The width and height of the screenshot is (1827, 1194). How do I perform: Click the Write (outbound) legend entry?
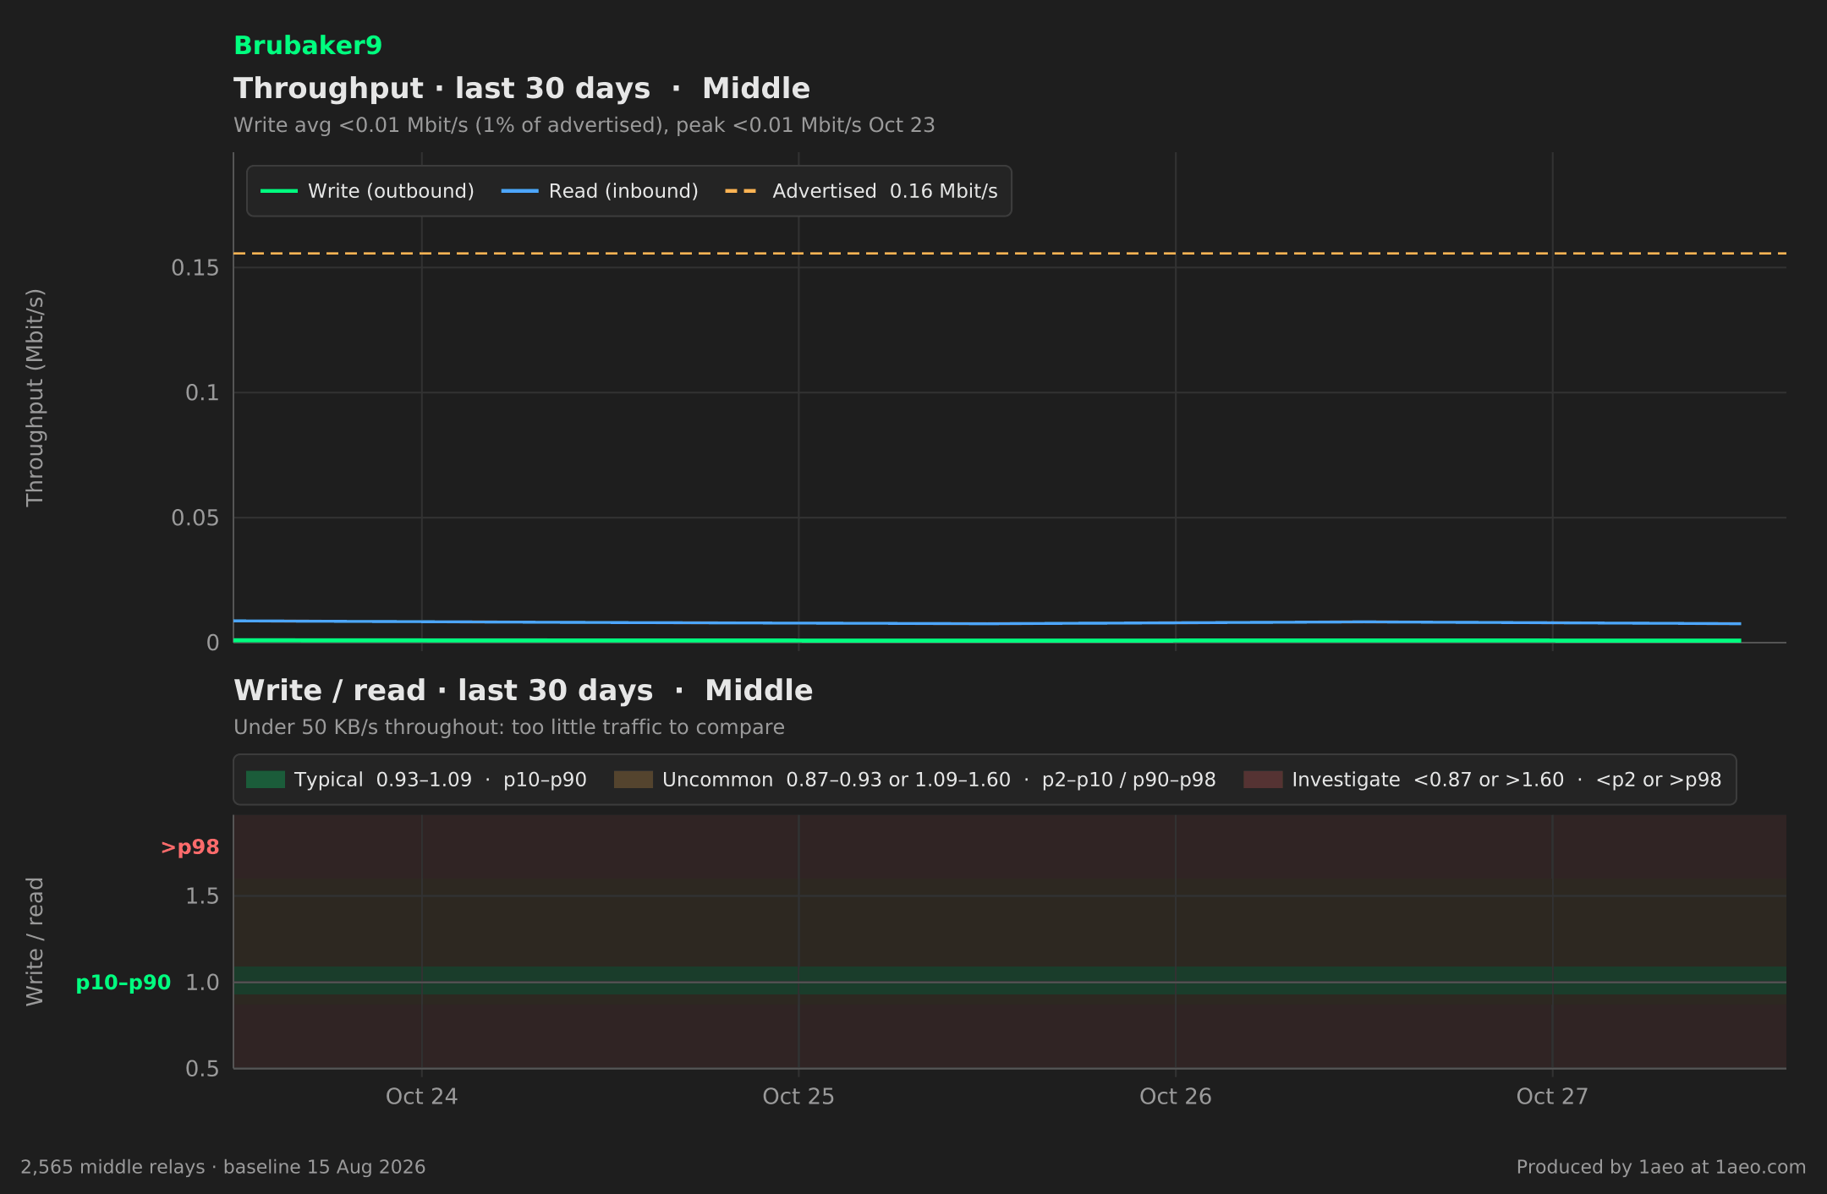pyautogui.click(x=367, y=191)
